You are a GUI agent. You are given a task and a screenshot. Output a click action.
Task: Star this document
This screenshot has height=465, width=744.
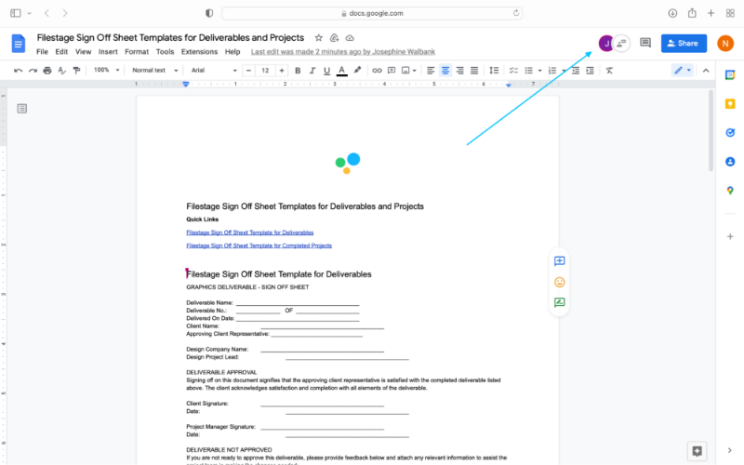pyautogui.click(x=319, y=38)
